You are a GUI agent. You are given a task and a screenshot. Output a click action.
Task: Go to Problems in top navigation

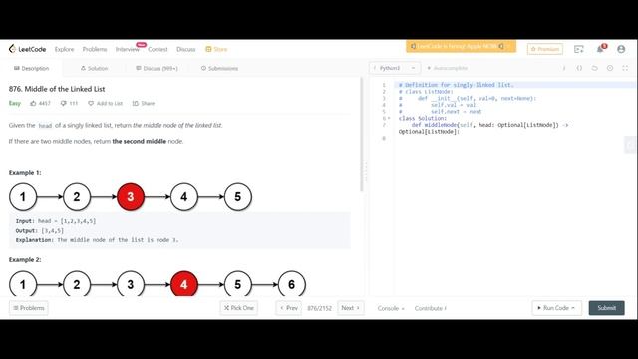coord(95,49)
